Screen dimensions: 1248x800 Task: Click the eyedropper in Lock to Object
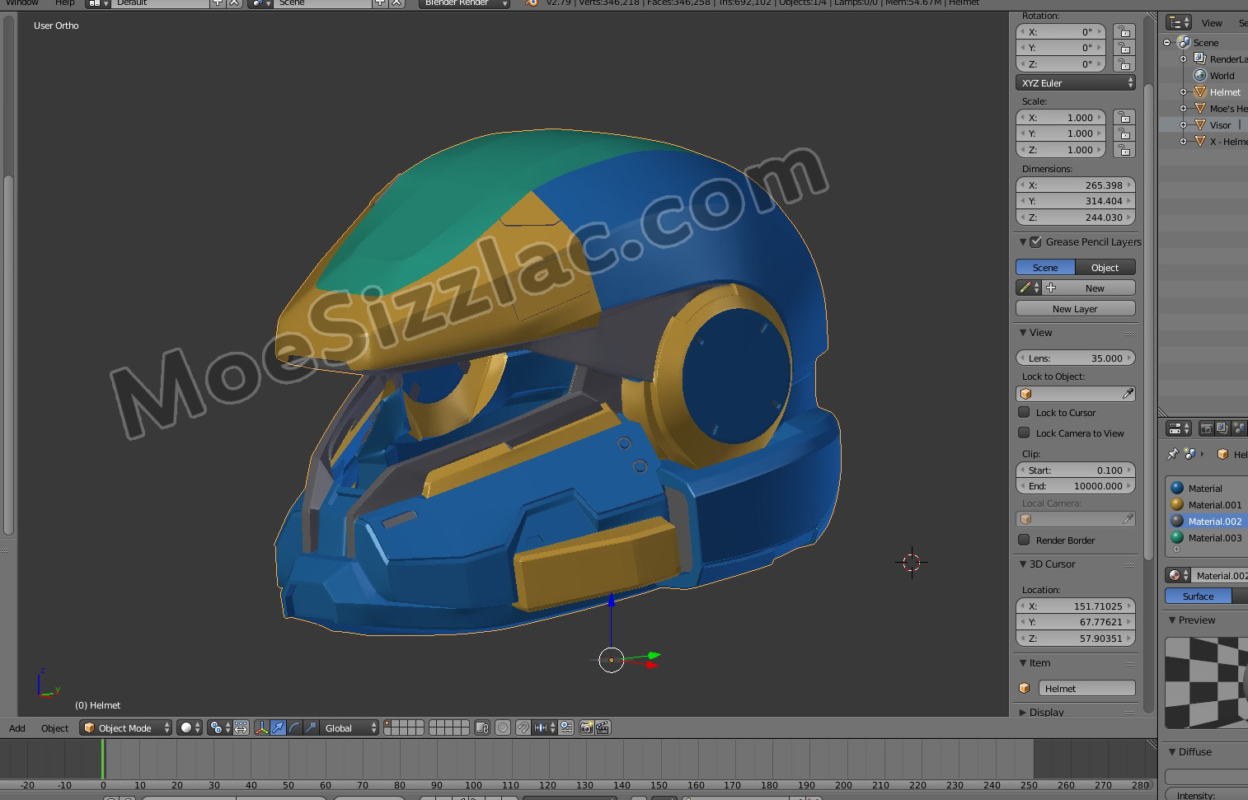[1128, 394]
